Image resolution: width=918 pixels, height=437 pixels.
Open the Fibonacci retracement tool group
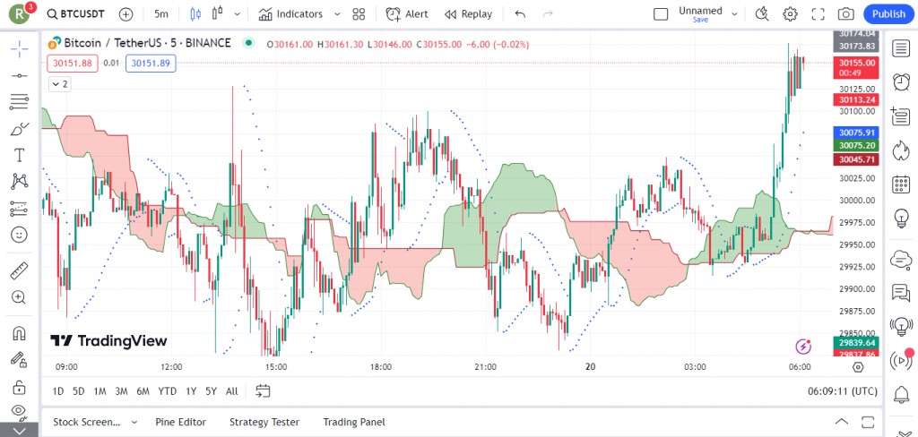pyautogui.click(x=20, y=102)
